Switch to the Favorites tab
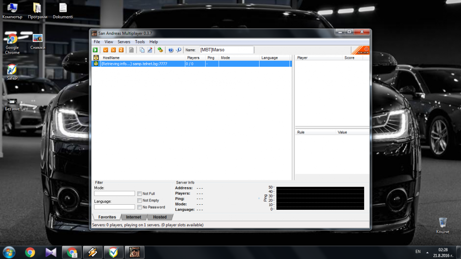This screenshot has width=461, height=259. pyautogui.click(x=107, y=217)
